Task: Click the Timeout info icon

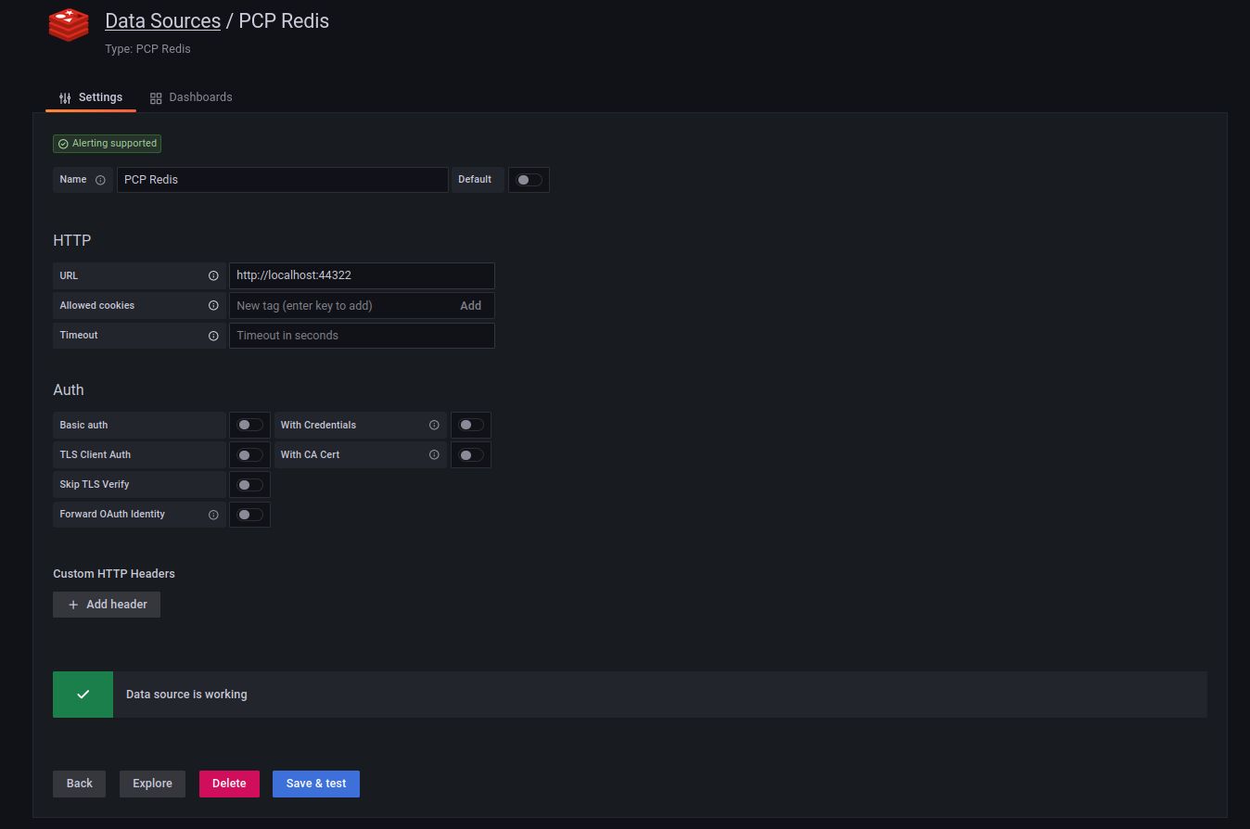Action: 213,336
